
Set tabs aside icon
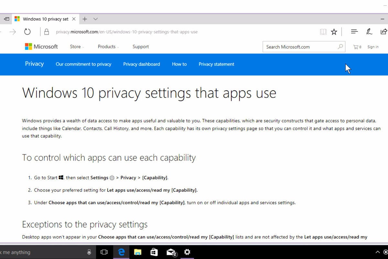point(6,19)
